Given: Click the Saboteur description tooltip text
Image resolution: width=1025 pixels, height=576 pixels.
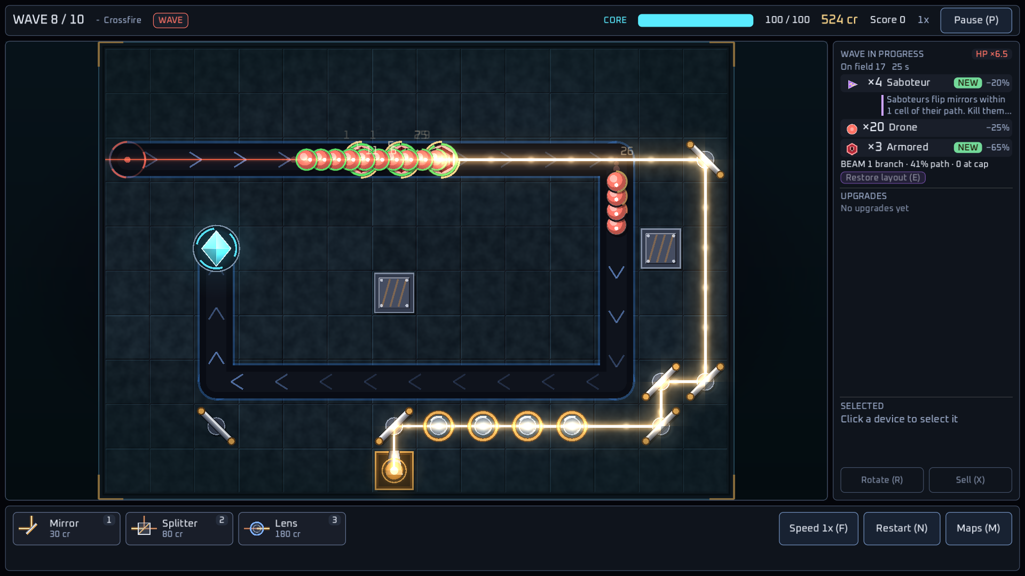Looking at the screenshot, I should [949, 105].
